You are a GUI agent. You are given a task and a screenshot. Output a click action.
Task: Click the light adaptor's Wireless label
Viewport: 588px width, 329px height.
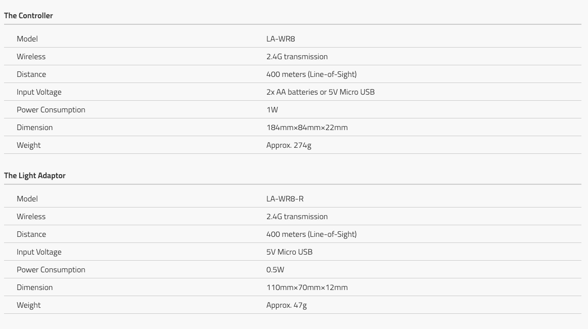point(31,216)
